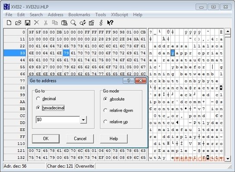Click the highlighted character y in text pane
Screen dimensions: 235x172
pyautogui.click(x=173, y=53)
